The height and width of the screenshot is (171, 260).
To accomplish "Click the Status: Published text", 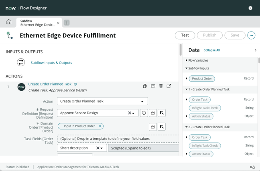I will (x=17, y=167).
